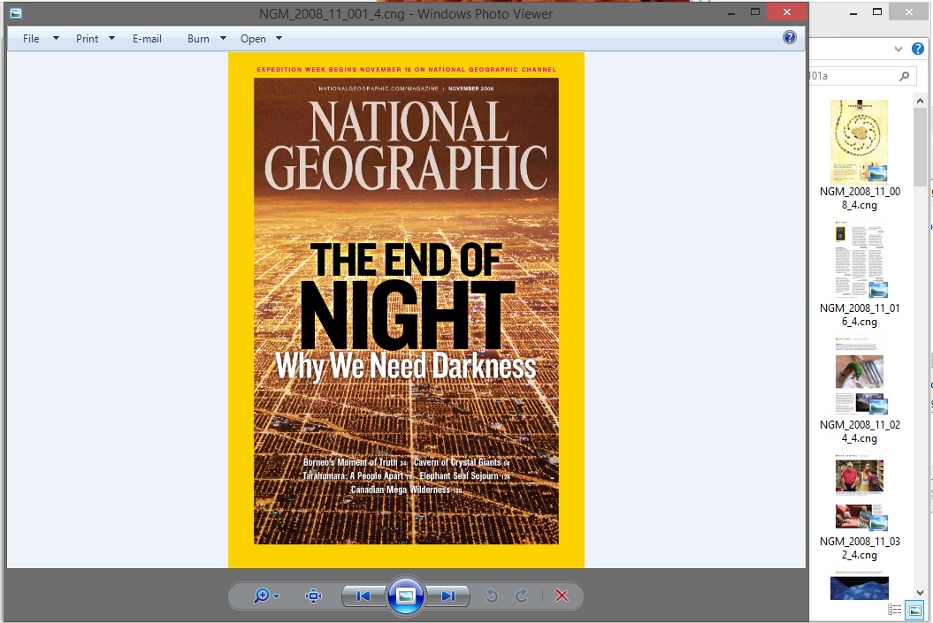Expand the ribbon chevron in Explorer window
This screenshot has width=933, height=623.
tap(899, 49)
